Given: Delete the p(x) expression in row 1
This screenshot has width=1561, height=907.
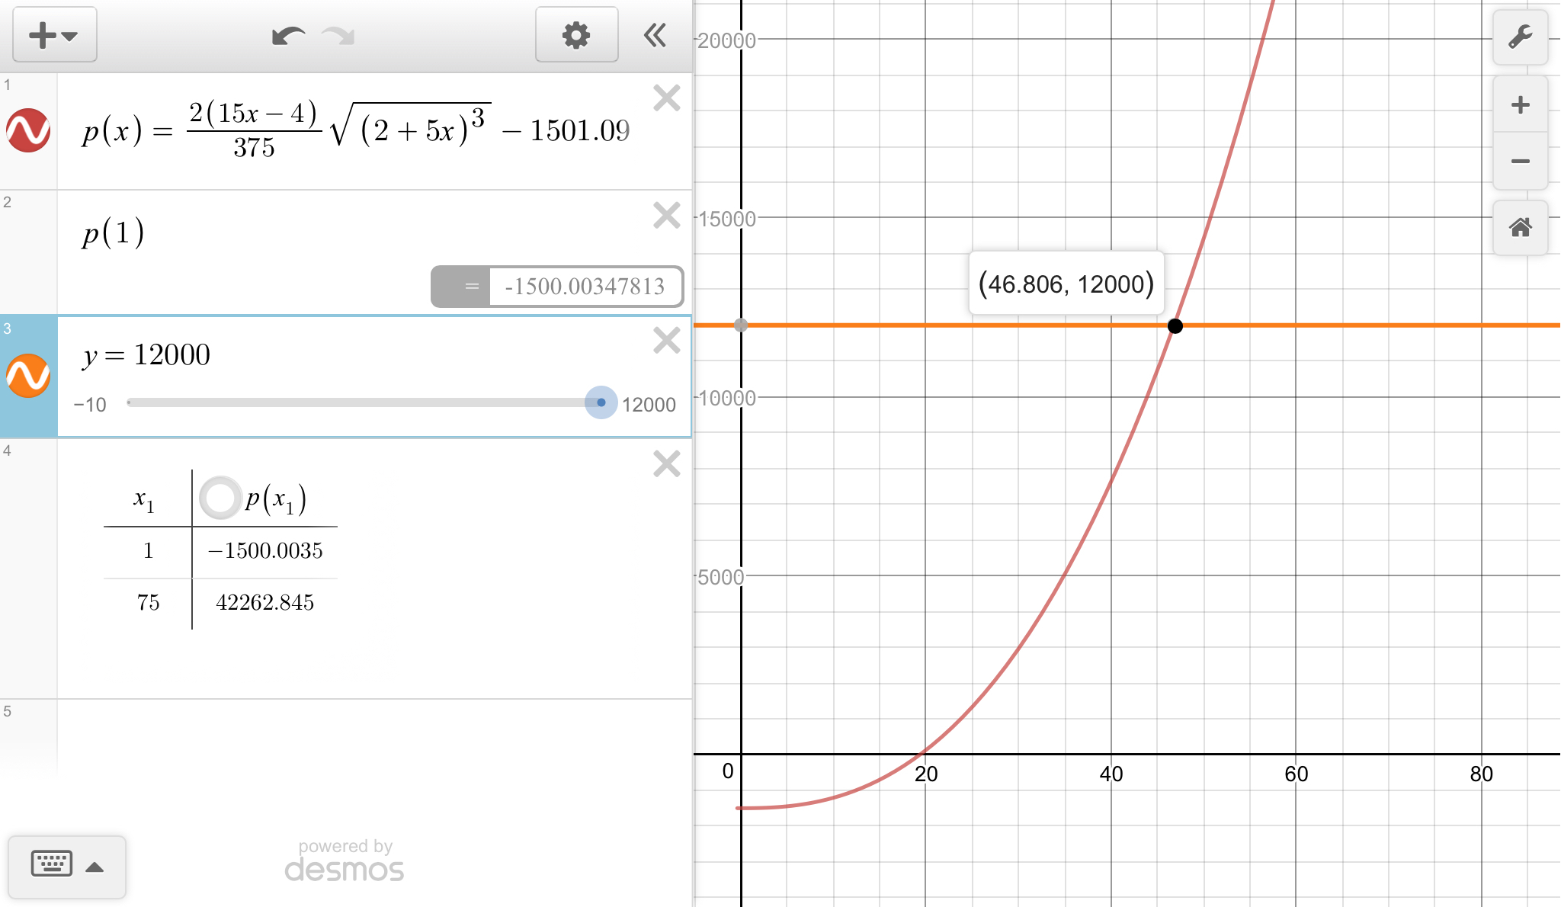Looking at the screenshot, I should (x=667, y=98).
